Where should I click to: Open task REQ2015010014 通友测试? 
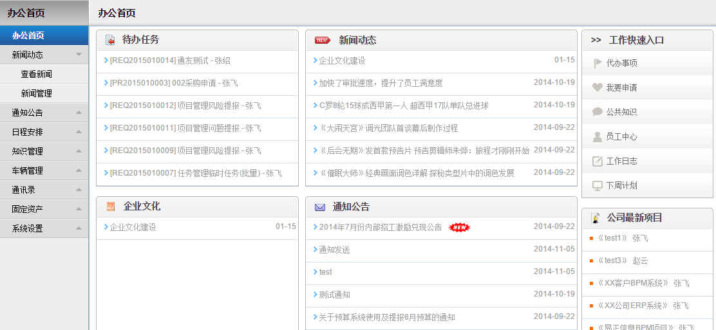point(170,60)
